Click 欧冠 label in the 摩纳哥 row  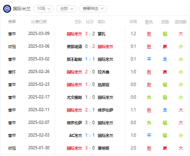click(x=12, y=148)
